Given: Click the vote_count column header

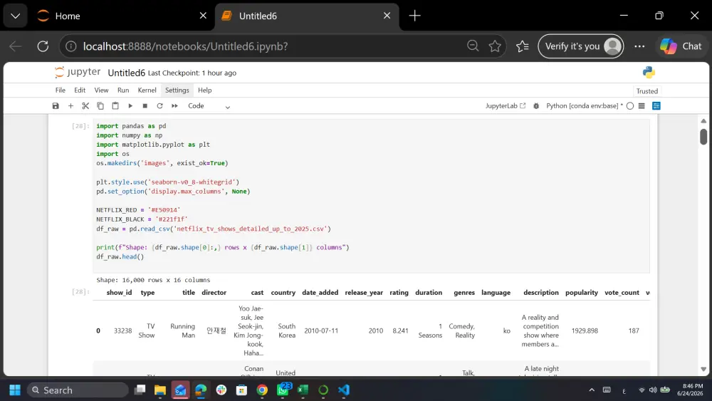Looking at the screenshot, I should point(622,293).
